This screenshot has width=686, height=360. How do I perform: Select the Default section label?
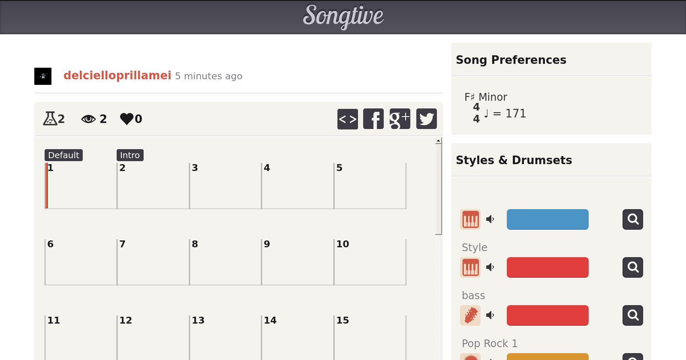63,155
